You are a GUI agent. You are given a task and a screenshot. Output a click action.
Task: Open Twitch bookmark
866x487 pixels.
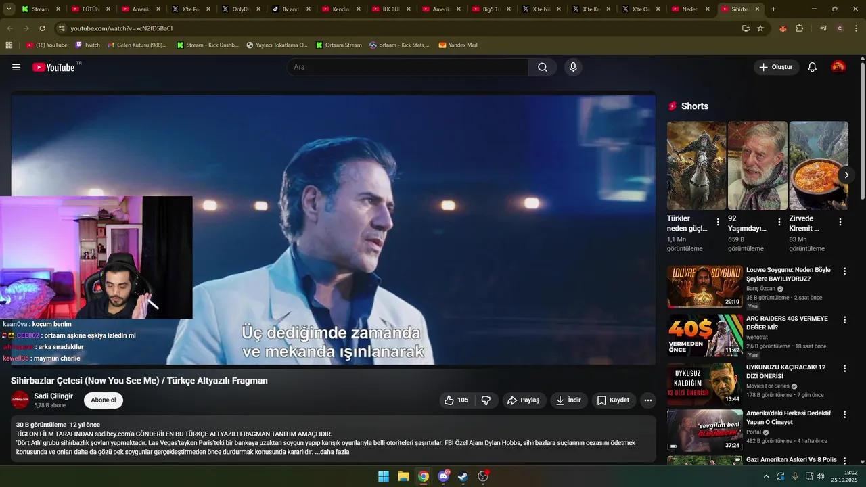[87, 45]
